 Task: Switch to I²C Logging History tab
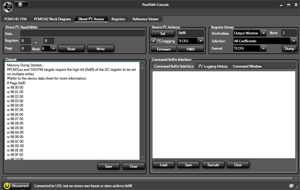213,66
